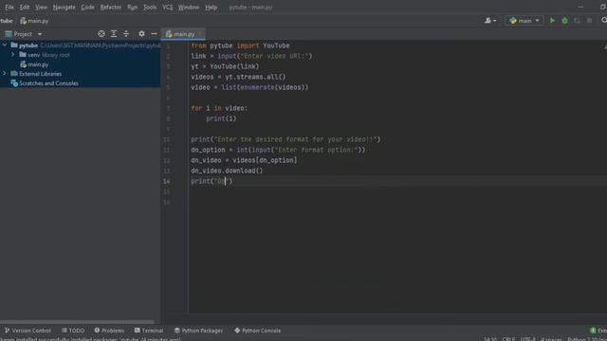This screenshot has width=607, height=341.
Task: Select the pytube root folder row
Action: point(80,45)
